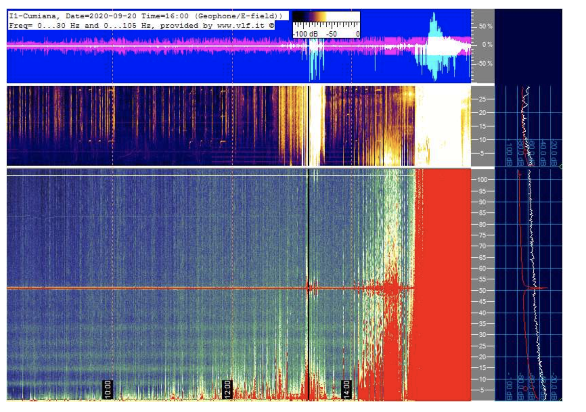
Task: Click the 80 Hz tick on the lower axis
Action: tap(482, 224)
